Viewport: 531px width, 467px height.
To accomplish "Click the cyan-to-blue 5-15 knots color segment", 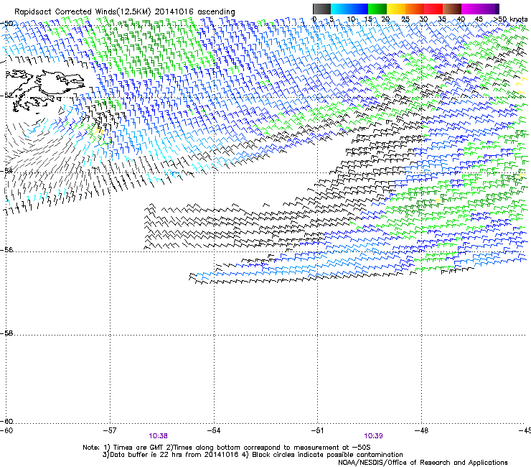I will click(x=349, y=9).
